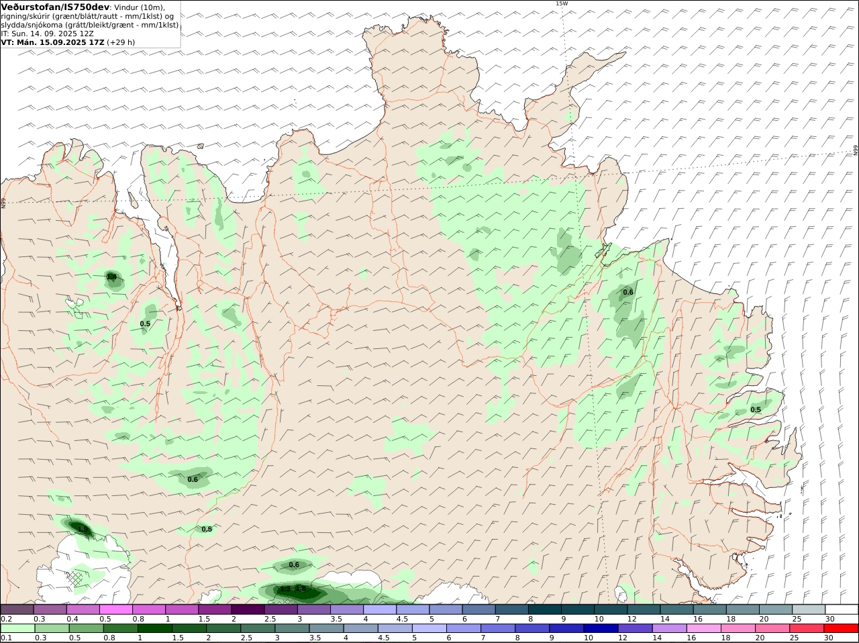
Task: Pick the pale green 0.1 swatch in the lower scale
Action: click(17, 628)
